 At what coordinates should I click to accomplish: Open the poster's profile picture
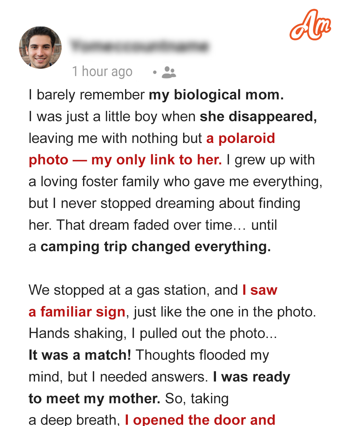pos(40,48)
